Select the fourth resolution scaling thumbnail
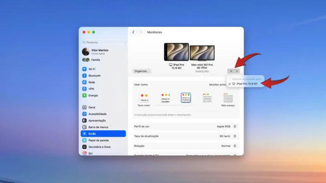 pos(207,98)
